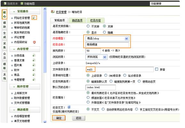Open 内容模型管理 in the sidebar

pyautogui.click(x=22, y=116)
